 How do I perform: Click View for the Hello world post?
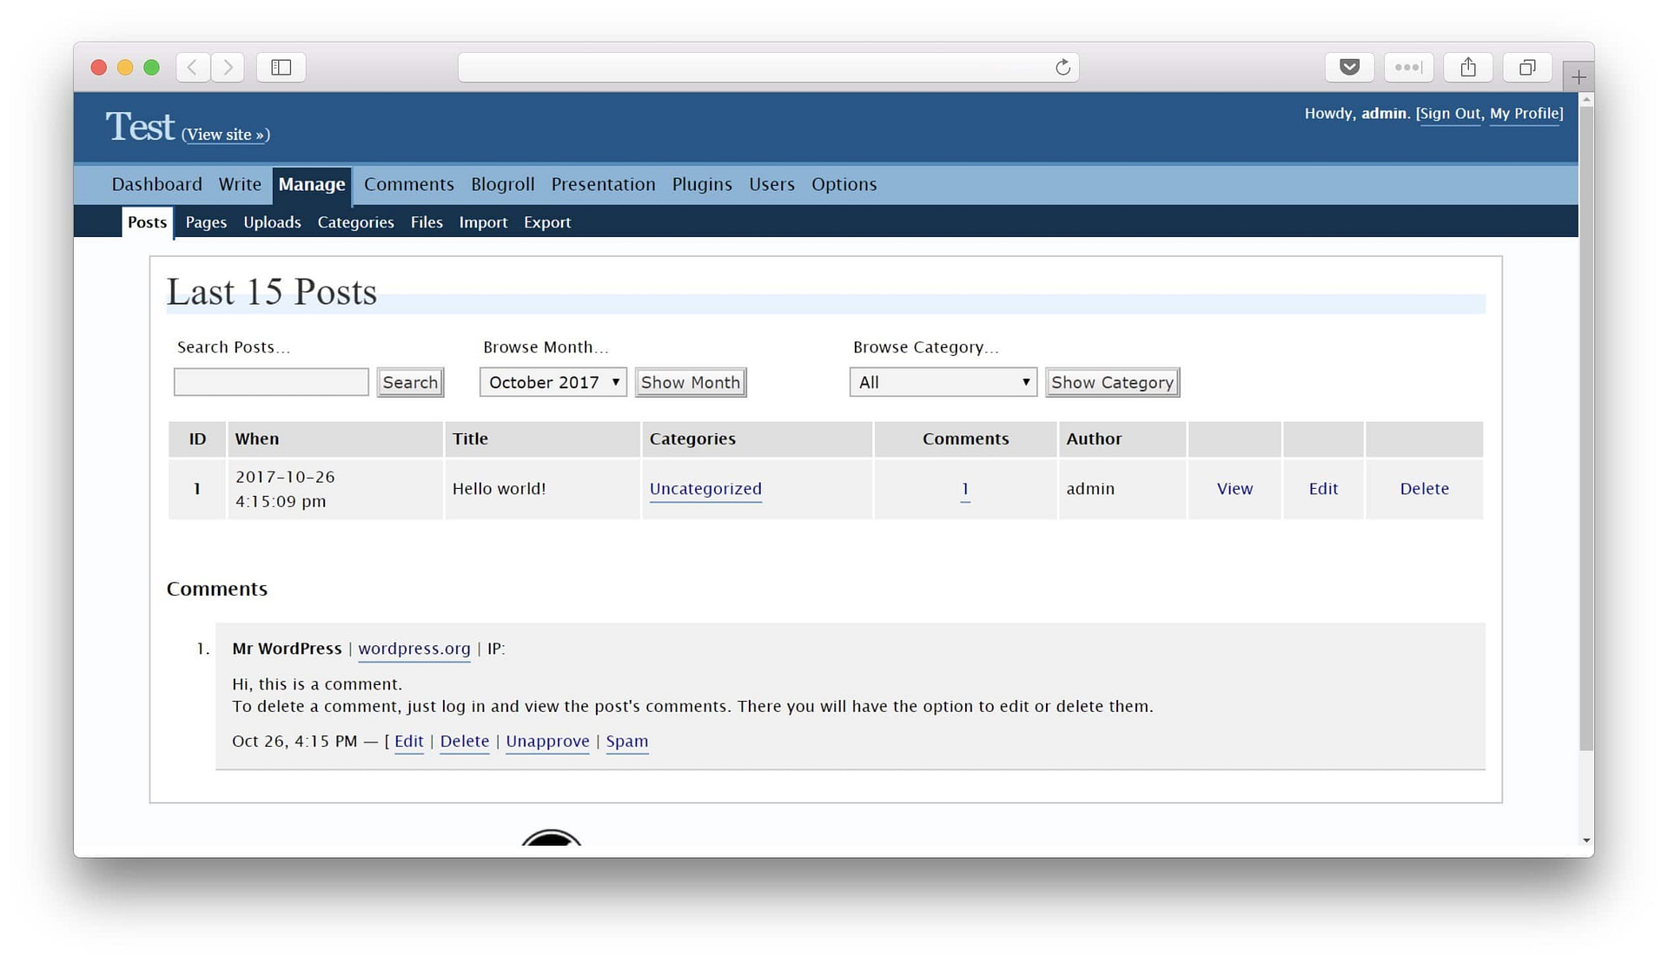(x=1234, y=489)
